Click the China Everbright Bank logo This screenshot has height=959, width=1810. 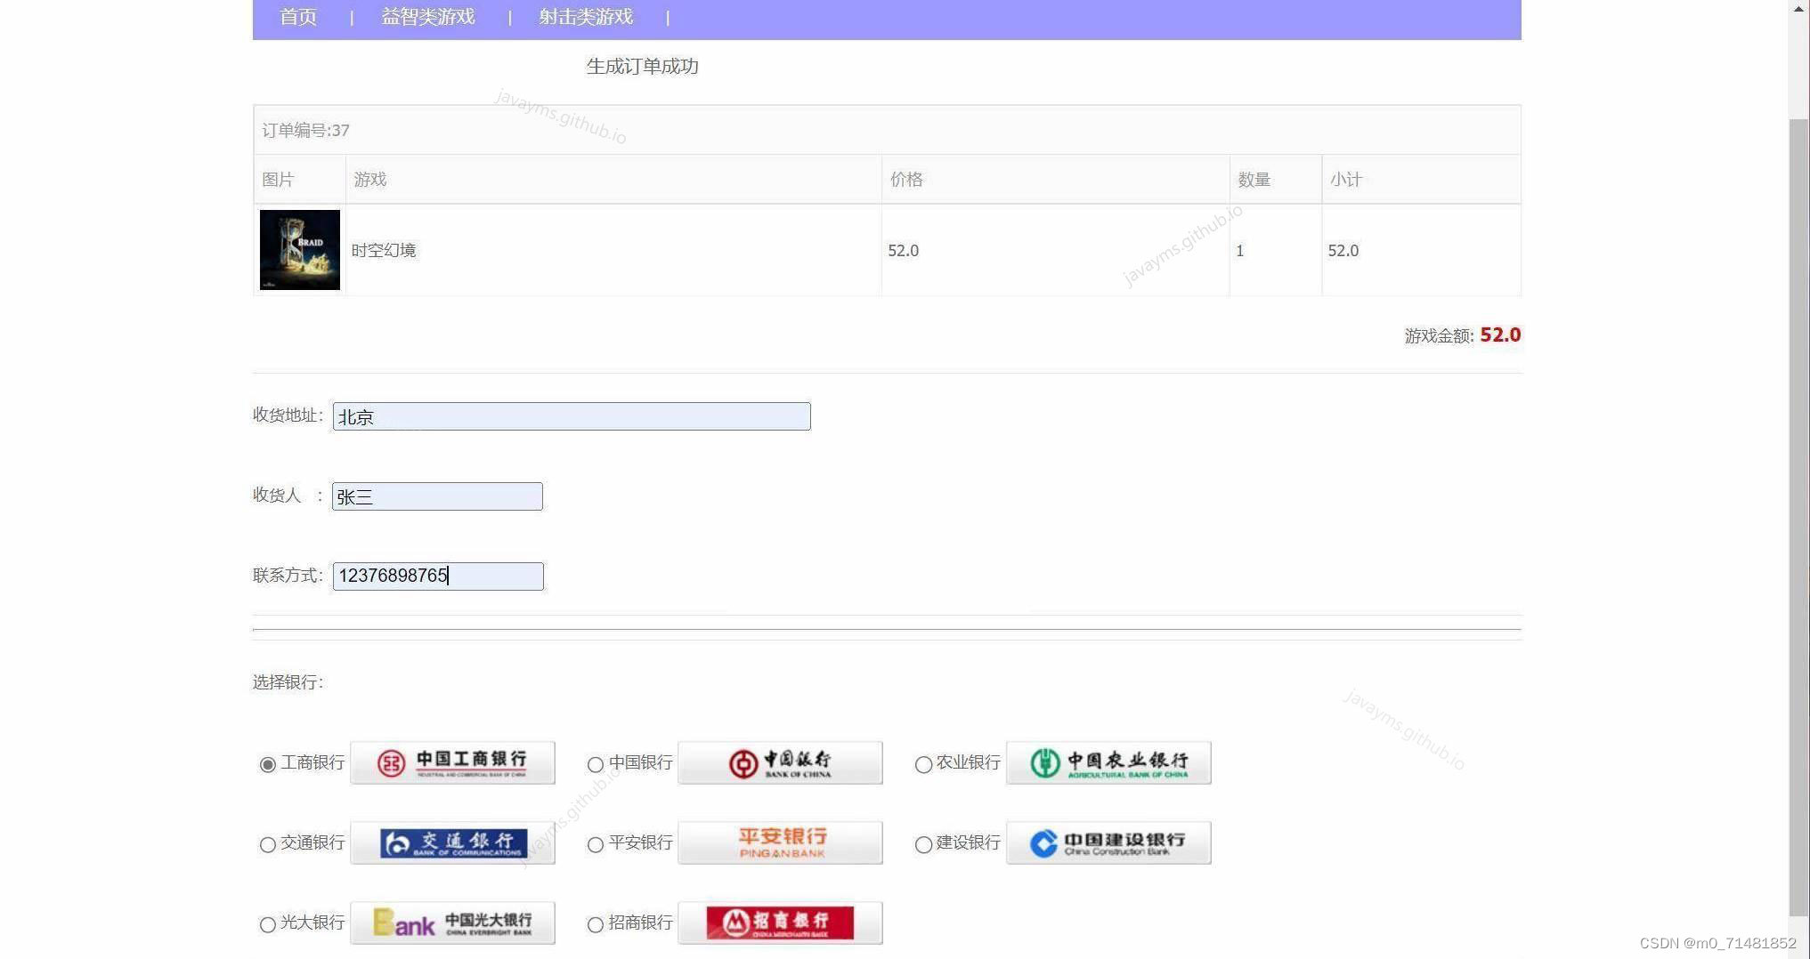pyautogui.click(x=452, y=923)
